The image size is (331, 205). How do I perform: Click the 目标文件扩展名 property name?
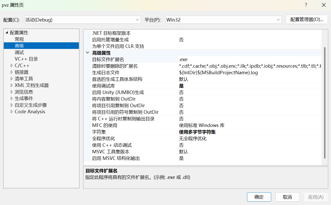click(108, 60)
